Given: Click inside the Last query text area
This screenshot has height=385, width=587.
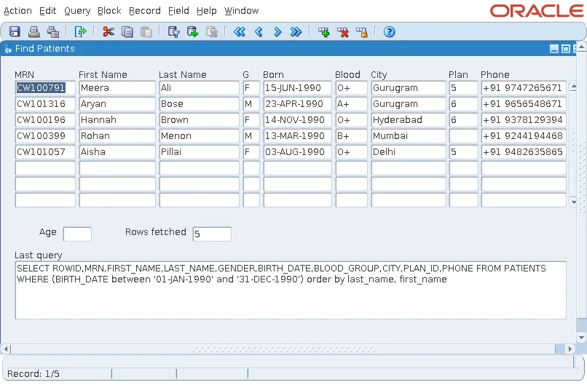Looking at the screenshot, I should pos(291,290).
